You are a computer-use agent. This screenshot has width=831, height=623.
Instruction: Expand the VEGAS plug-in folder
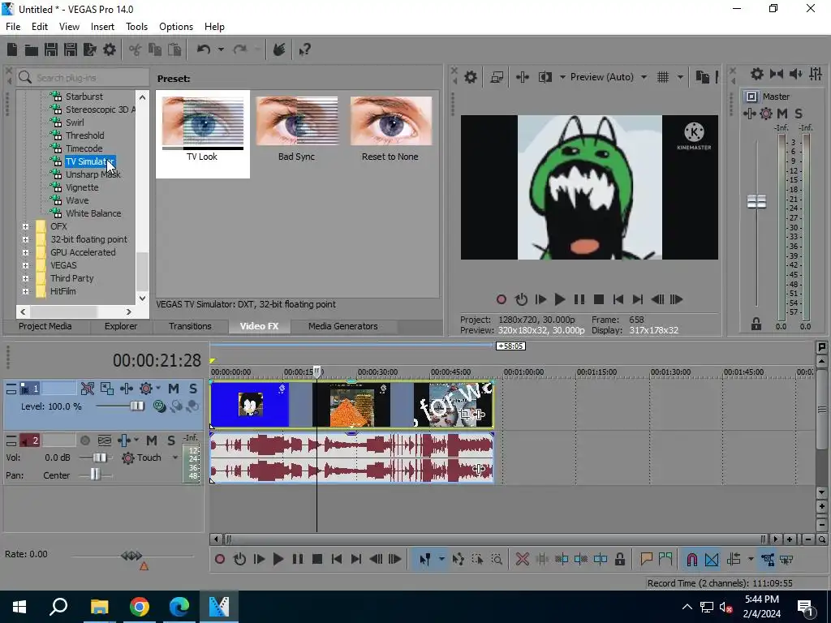(x=25, y=265)
